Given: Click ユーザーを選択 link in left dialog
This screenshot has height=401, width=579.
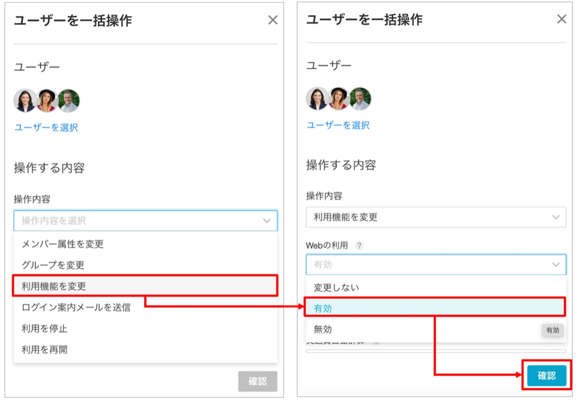Looking at the screenshot, I should pyautogui.click(x=46, y=128).
